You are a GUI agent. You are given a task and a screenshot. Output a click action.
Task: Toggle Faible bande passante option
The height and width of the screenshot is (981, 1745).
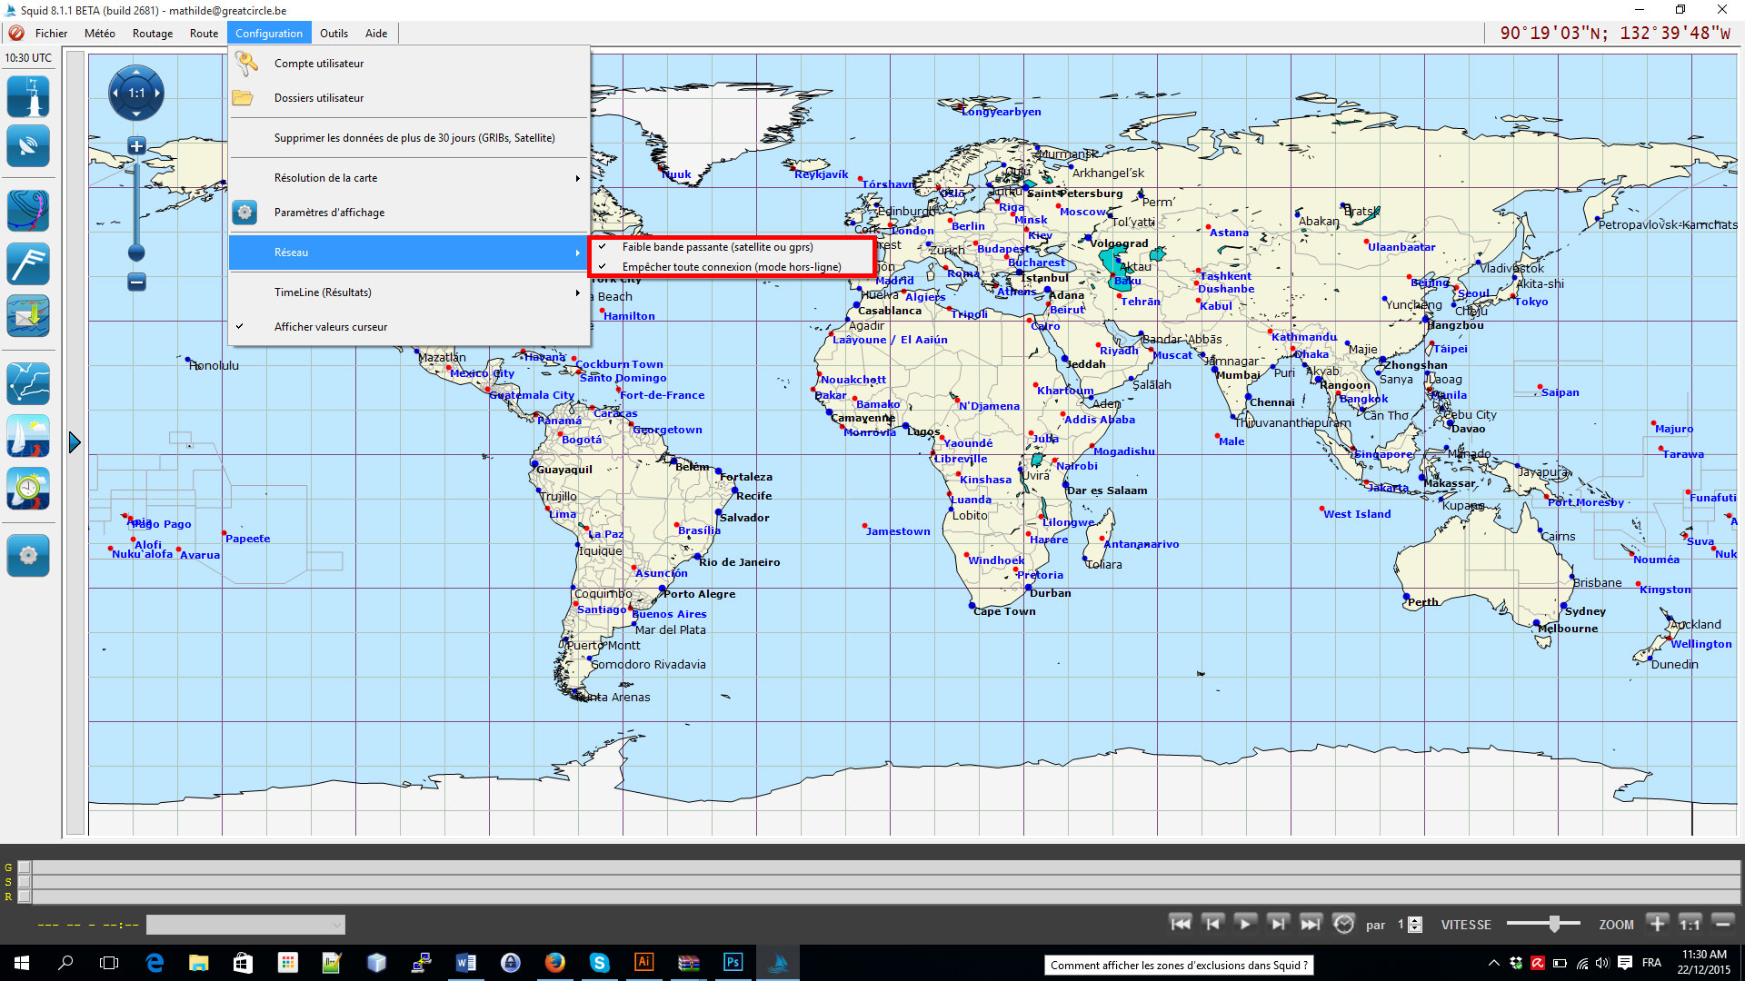point(717,247)
